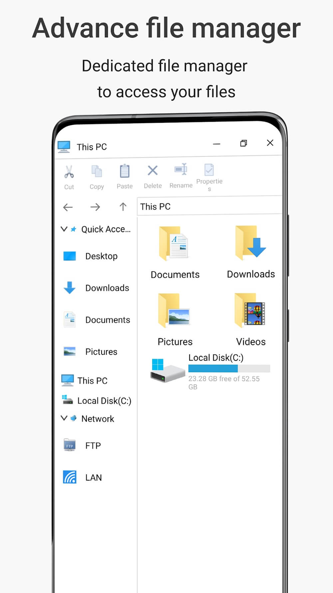Collapse the Network tree section

pos(64,418)
